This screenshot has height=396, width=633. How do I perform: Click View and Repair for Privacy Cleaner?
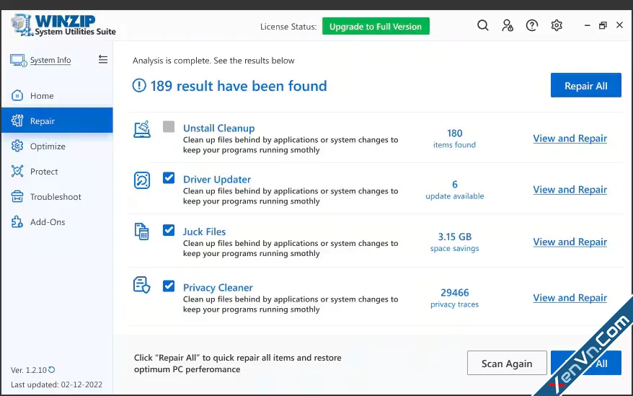(x=570, y=298)
